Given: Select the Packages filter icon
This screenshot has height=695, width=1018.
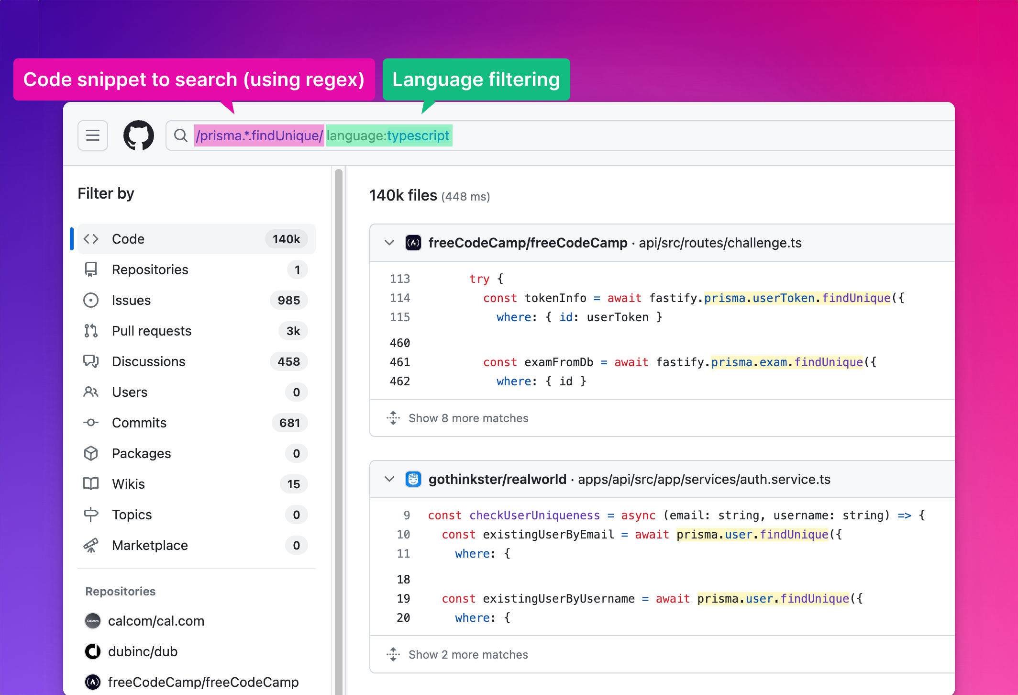Looking at the screenshot, I should point(91,453).
